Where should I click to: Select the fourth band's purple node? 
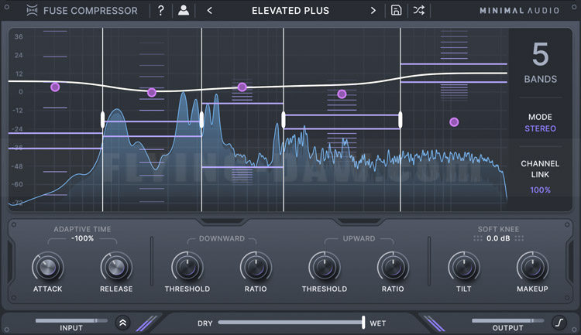pyautogui.click(x=342, y=94)
